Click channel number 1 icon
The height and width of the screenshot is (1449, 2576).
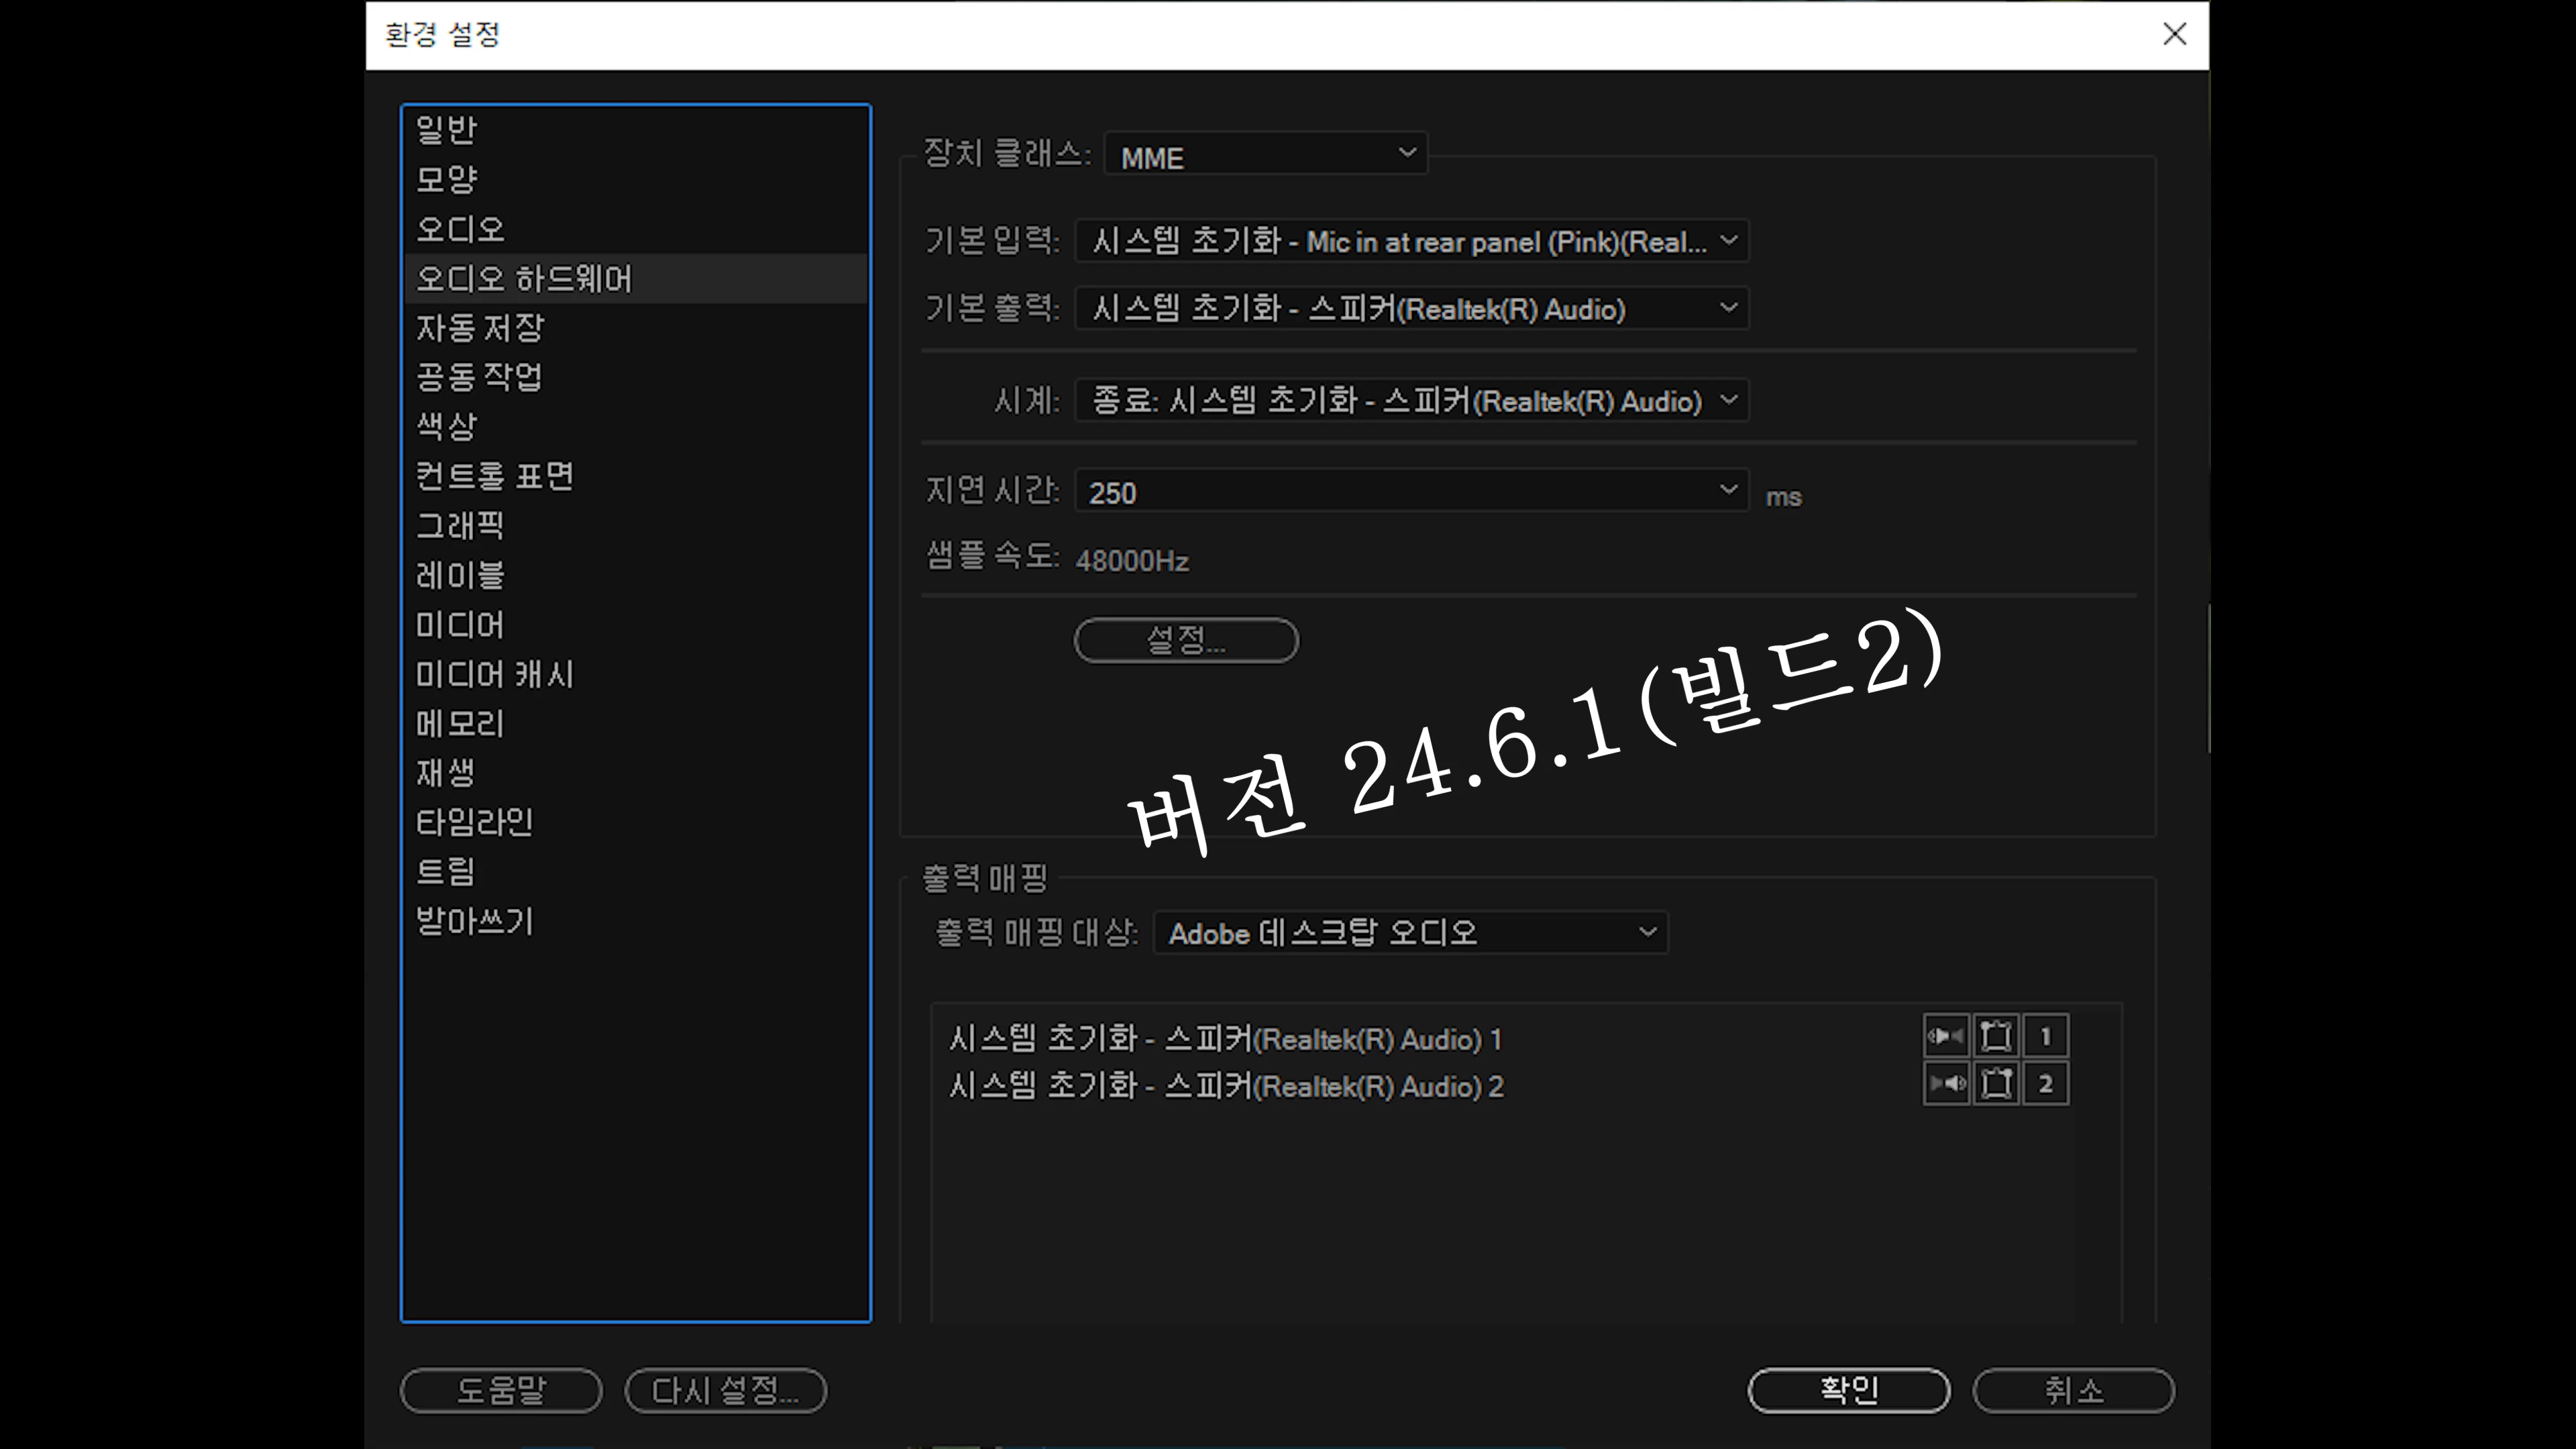(2045, 1036)
